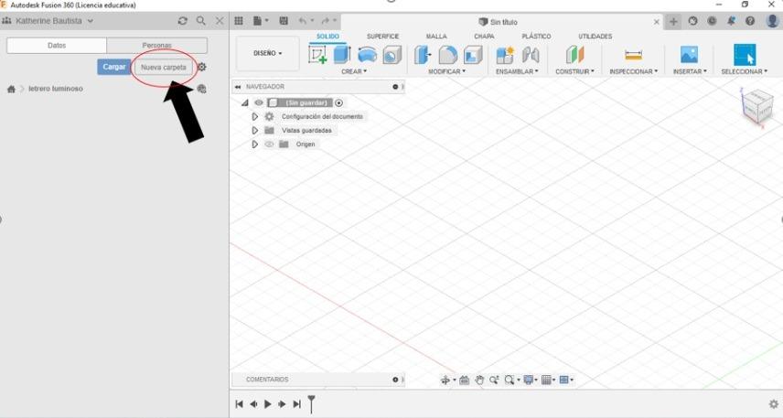Select the Joint tool
Viewport: 783px width, 418px height.
[531, 55]
